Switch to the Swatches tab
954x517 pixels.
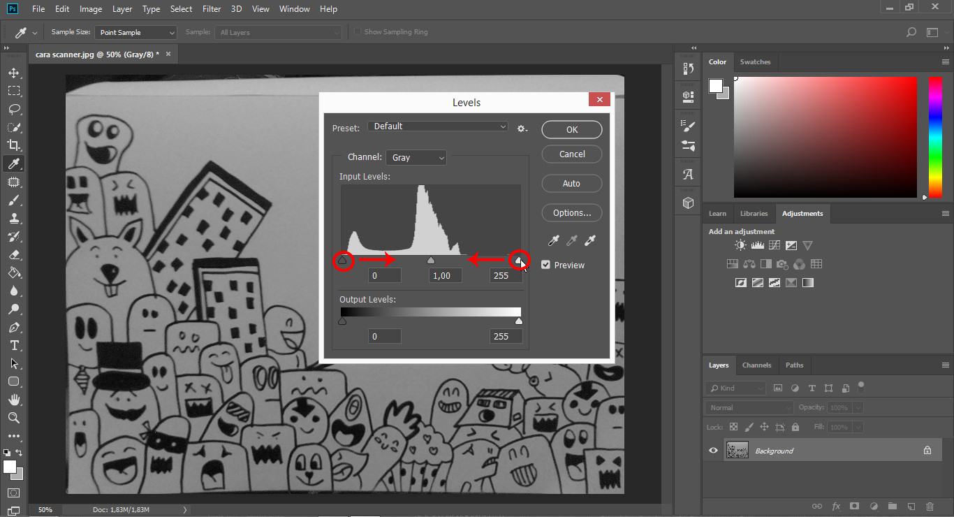(755, 61)
